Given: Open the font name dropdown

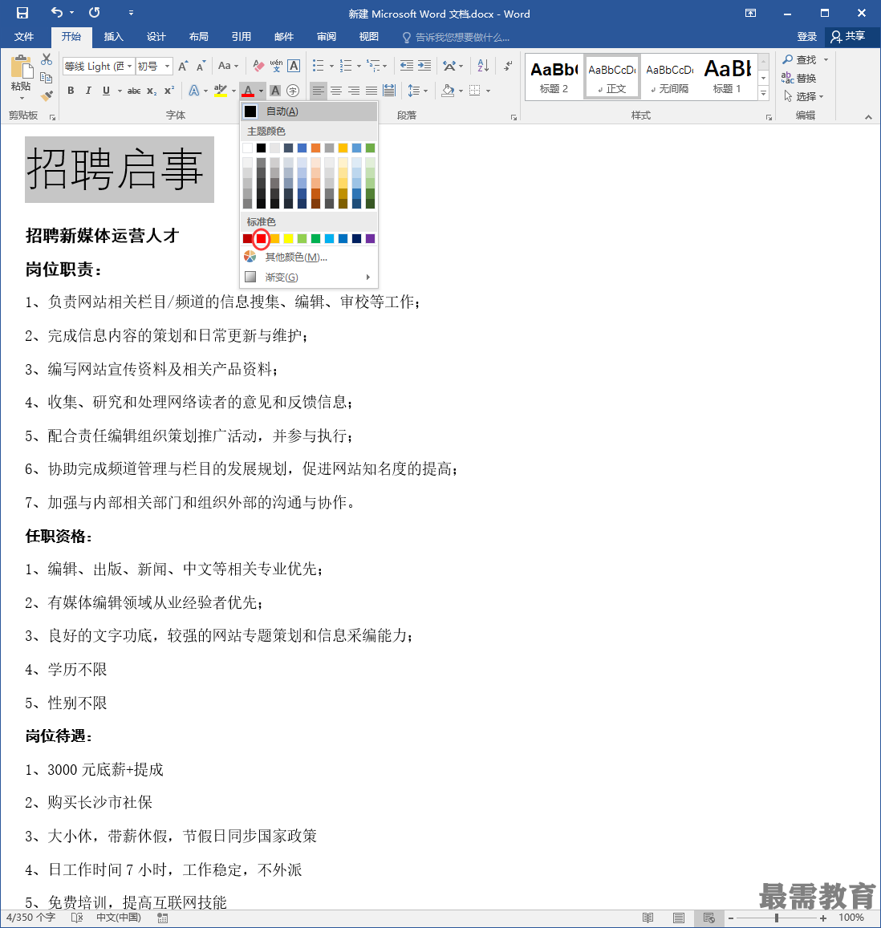Looking at the screenshot, I should 129,66.
